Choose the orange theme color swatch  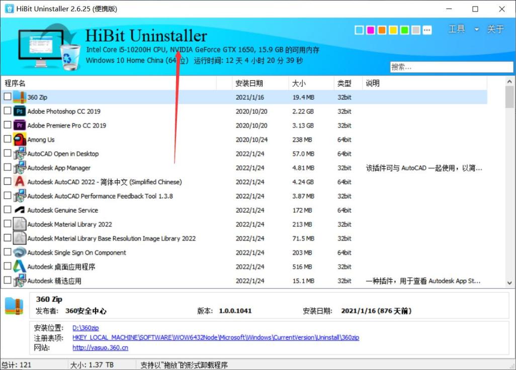tap(382, 30)
